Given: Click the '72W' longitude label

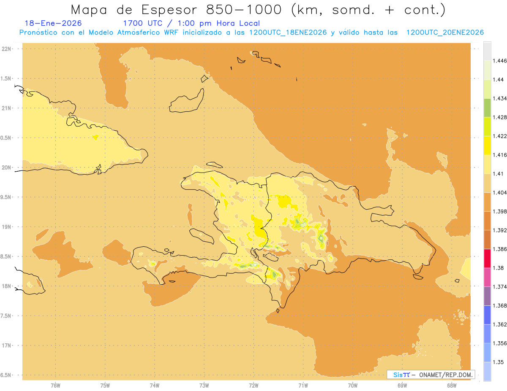Looking at the screenshot, I should tap(253, 386).
